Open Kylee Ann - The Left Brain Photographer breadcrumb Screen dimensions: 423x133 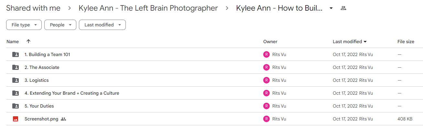tap(148, 8)
